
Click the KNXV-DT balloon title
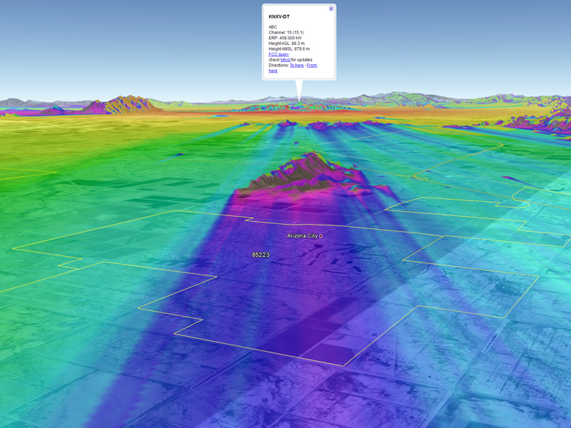coord(279,16)
